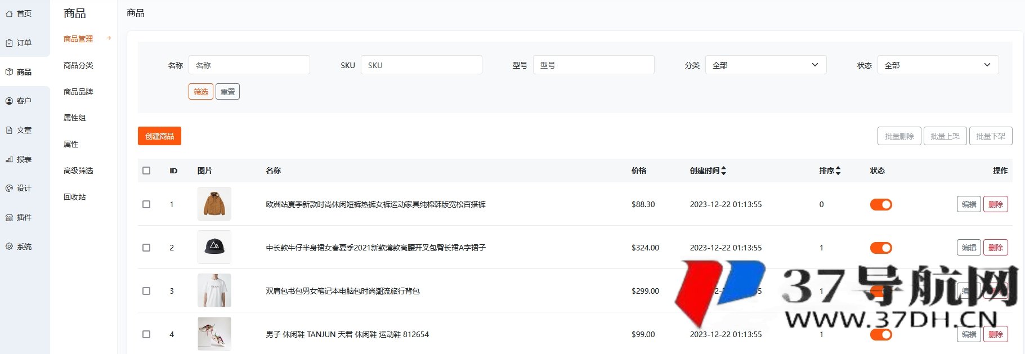This screenshot has height=354, width=1025.
Task: Open the 状态 status dropdown
Action: [x=938, y=65]
